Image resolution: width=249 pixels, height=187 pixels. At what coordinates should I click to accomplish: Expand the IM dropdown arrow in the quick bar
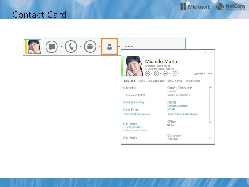pos(61,47)
